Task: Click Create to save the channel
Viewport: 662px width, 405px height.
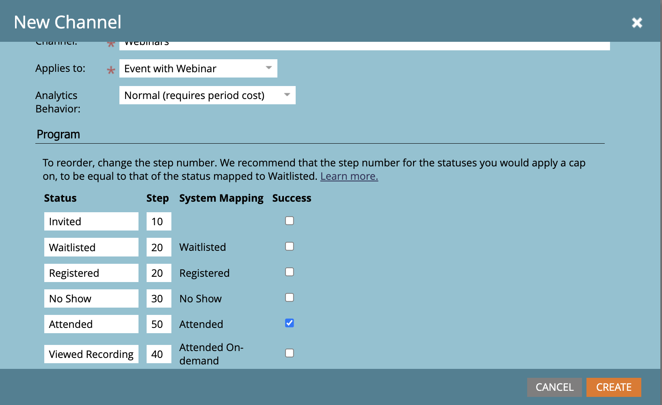Action: coord(613,387)
